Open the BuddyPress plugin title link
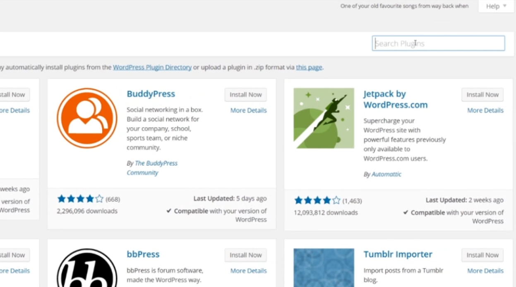 pyautogui.click(x=151, y=94)
